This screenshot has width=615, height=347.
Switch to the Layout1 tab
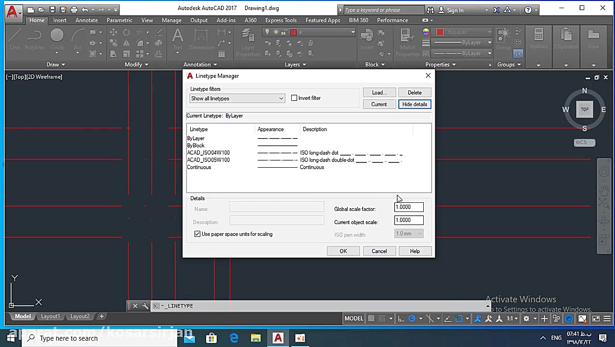pos(50,316)
